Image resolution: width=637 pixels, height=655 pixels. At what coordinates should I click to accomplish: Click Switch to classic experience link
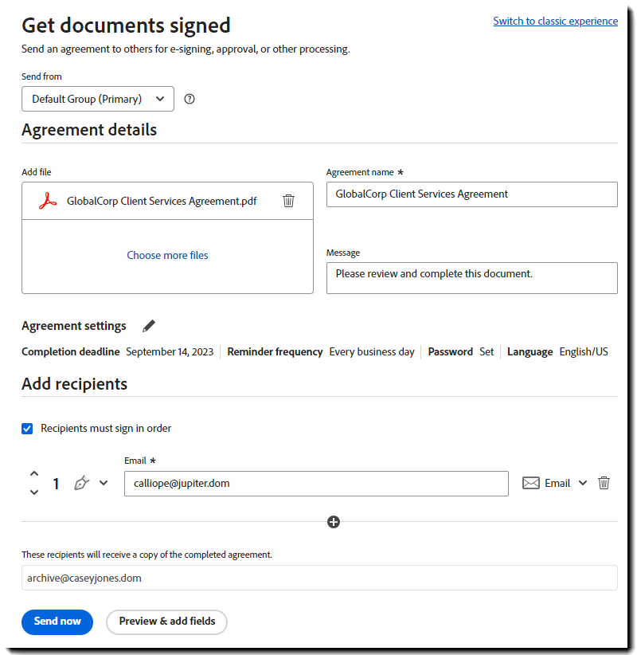555,22
